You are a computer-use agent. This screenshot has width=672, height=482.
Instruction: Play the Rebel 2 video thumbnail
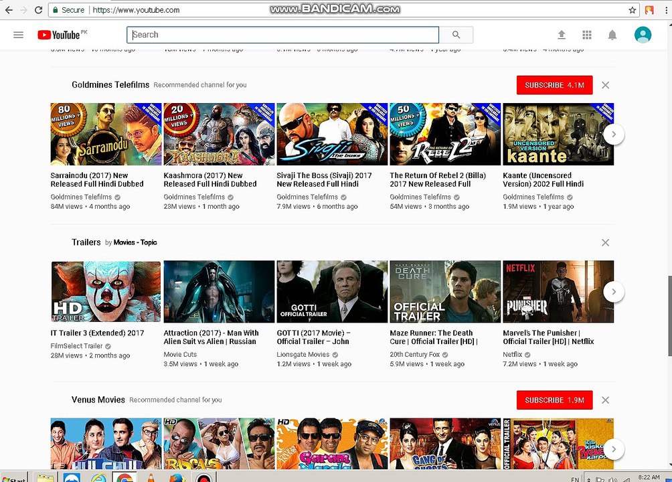(445, 134)
